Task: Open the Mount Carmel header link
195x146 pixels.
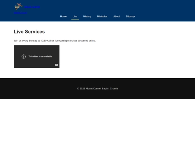Action: click(32, 7)
